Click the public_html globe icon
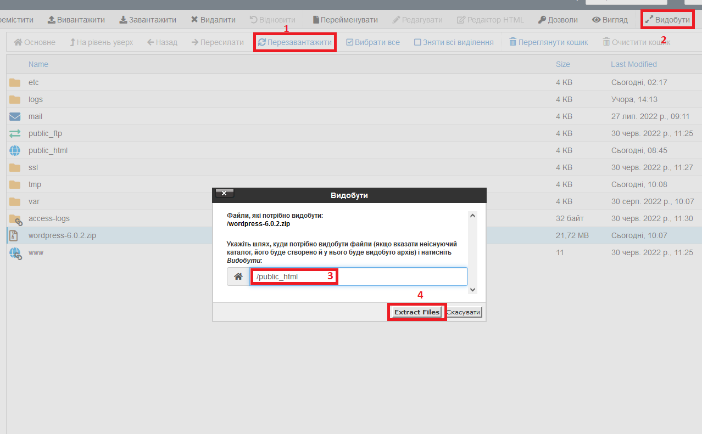This screenshot has height=434, width=702. [x=15, y=150]
